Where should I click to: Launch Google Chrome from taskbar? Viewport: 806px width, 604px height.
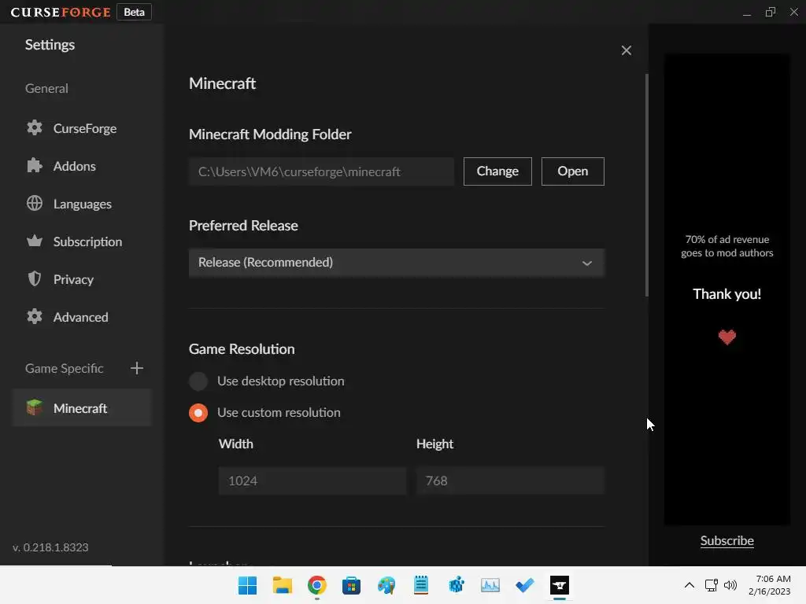click(x=317, y=585)
